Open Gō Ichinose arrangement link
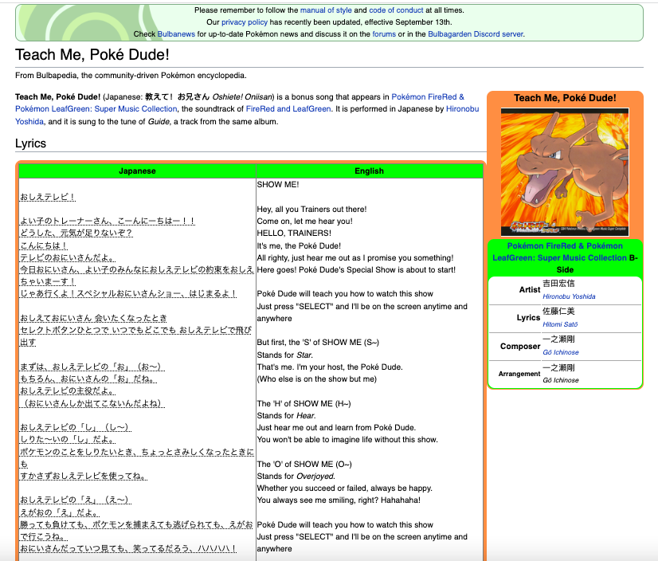 [560, 380]
